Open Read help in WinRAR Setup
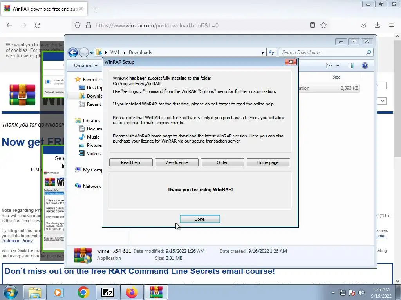Viewport: 401px width, 300px height. click(x=131, y=162)
